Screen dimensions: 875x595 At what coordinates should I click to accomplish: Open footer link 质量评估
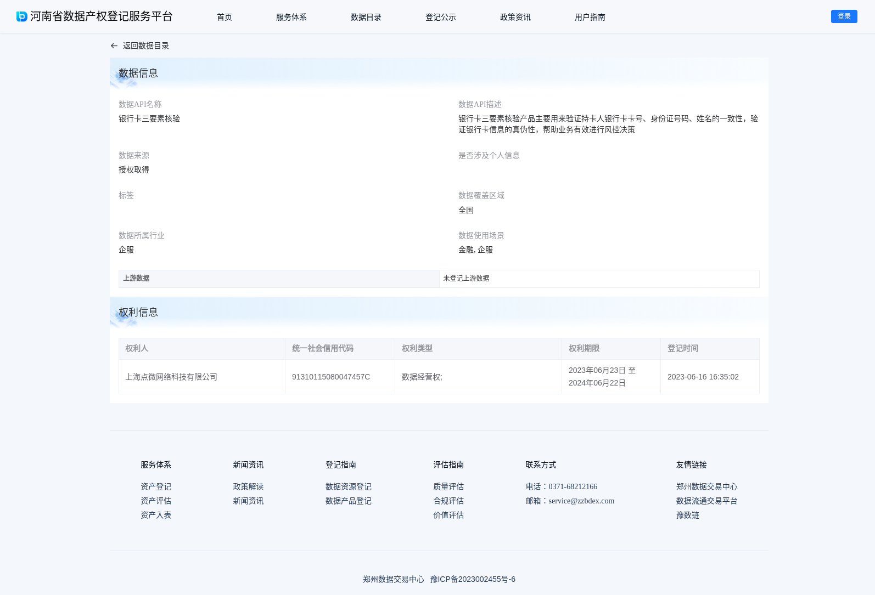coord(448,486)
